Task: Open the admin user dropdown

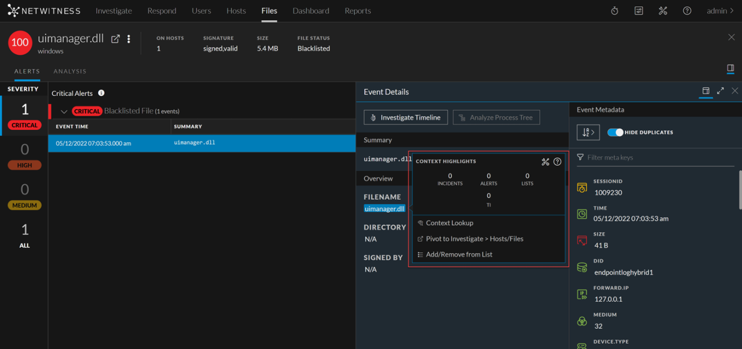Action: (720, 11)
